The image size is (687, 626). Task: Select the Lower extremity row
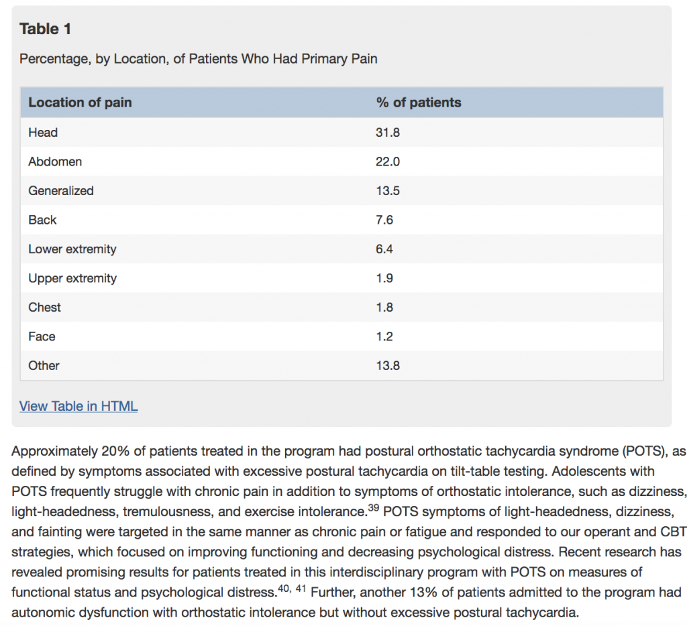[341, 249]
